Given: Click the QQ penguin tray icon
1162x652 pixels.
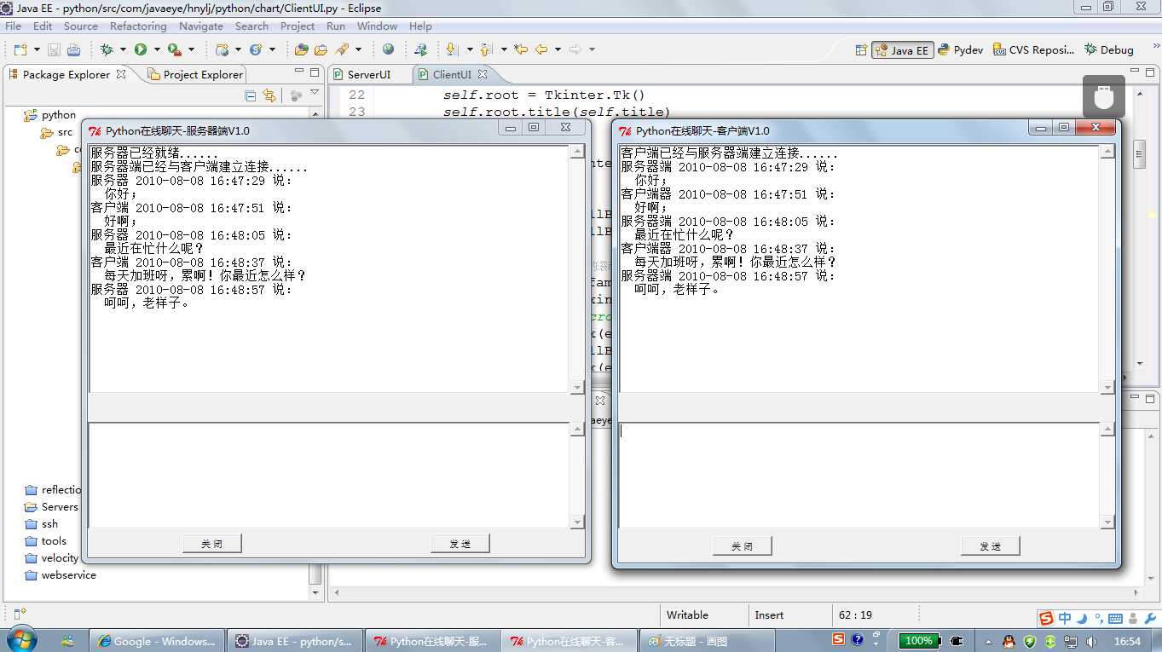Looking at the screenshot, I should point(1009,641).
